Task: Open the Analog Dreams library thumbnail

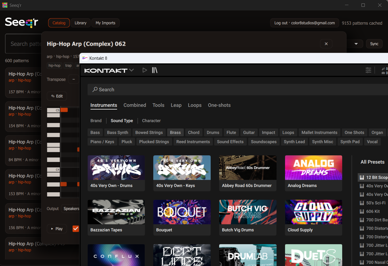Action: click(314, 168)
